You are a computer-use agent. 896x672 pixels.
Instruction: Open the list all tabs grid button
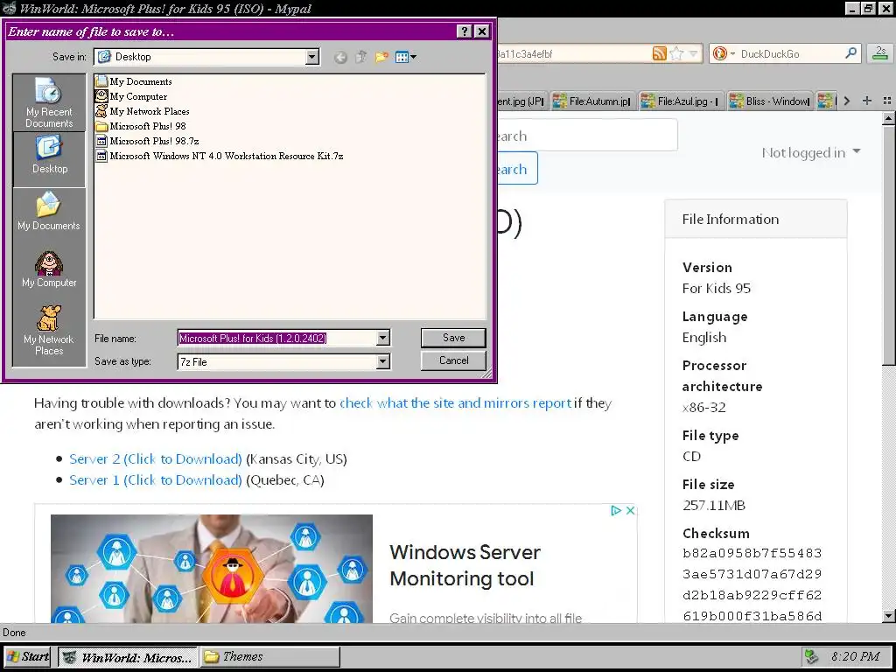(x=887, y=101)
